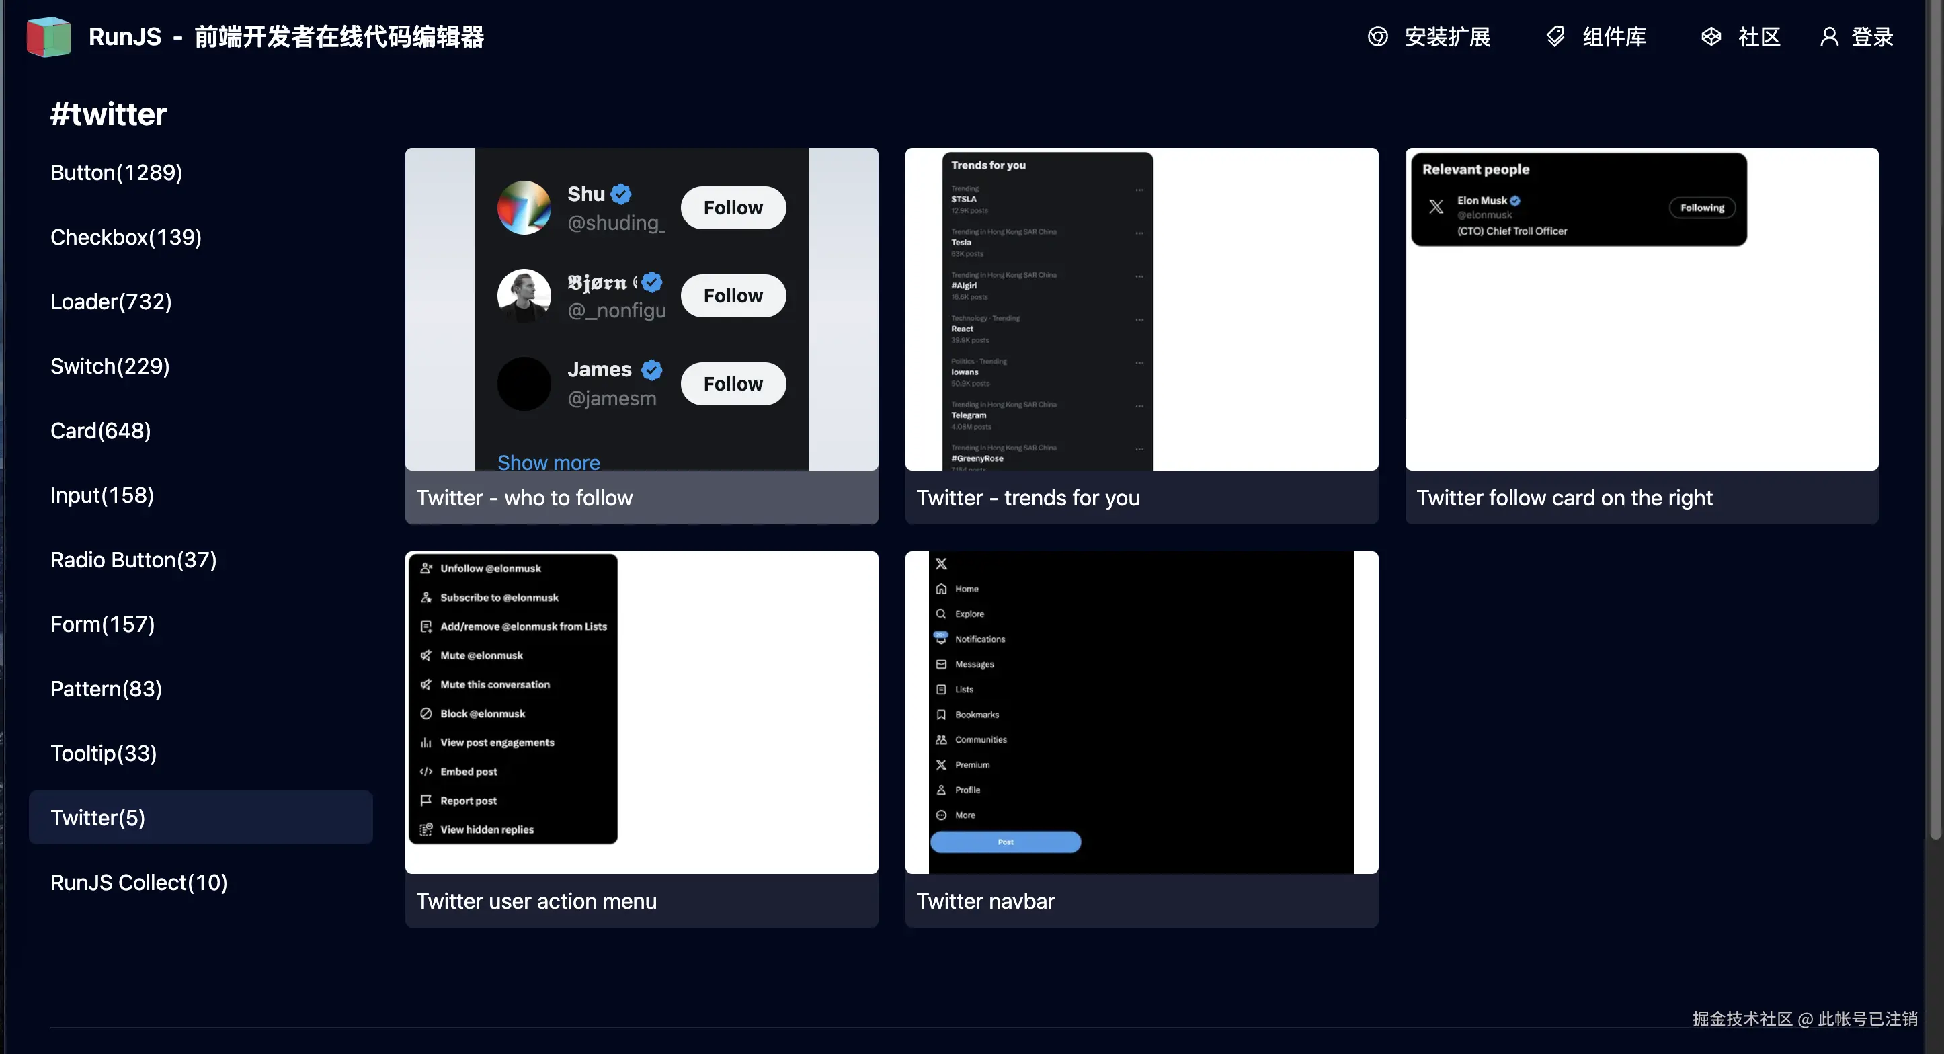Open 'Twitter follow card on the right' title

(x=1564, y=498)
